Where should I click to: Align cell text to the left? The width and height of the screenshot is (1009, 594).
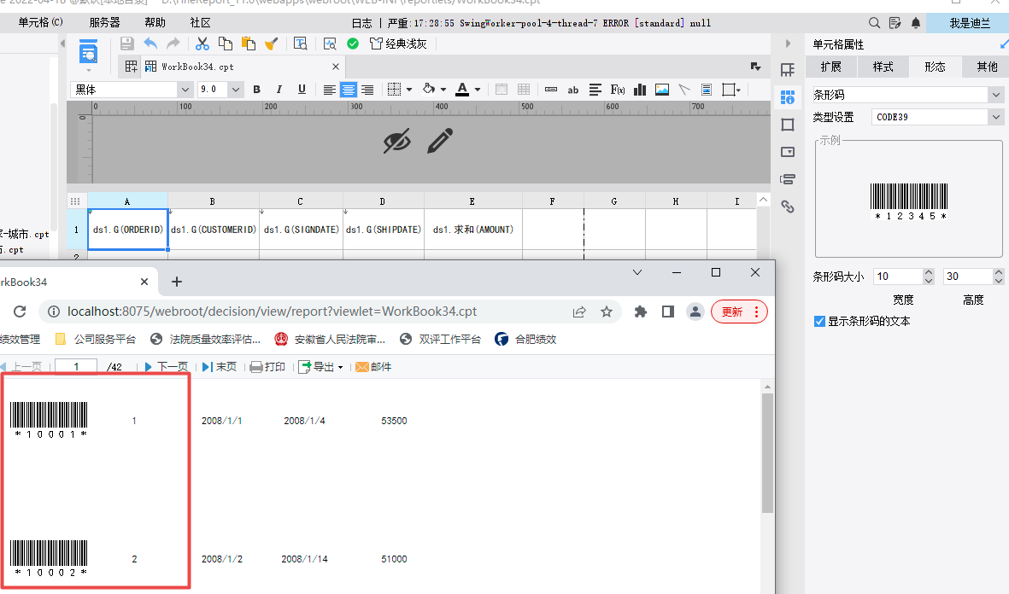click(x=330, y=90)
